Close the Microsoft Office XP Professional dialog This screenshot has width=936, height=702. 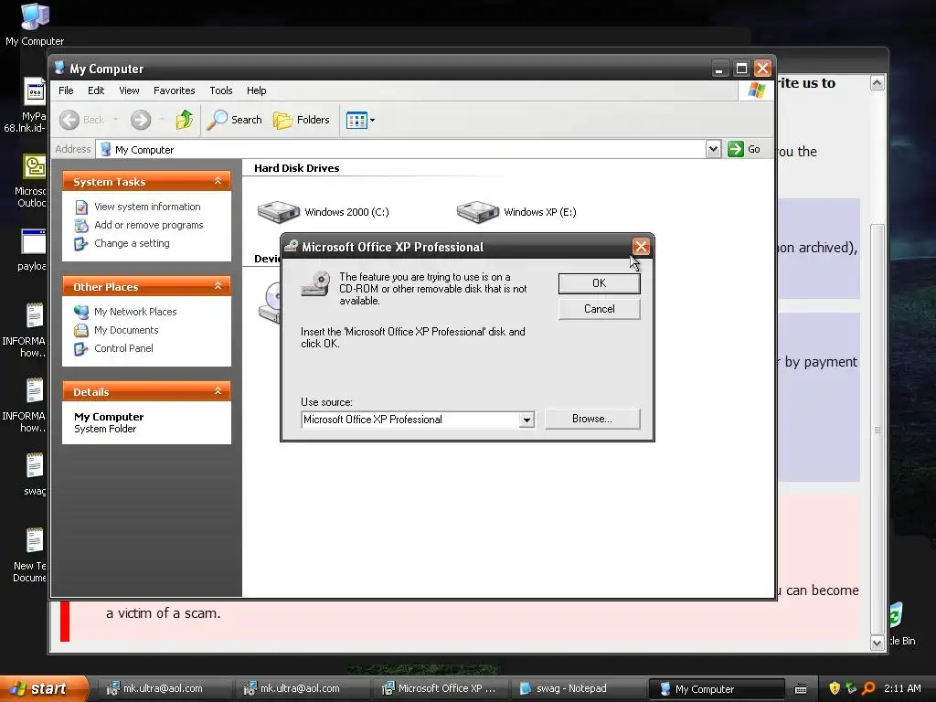click(x=641, y=247)
